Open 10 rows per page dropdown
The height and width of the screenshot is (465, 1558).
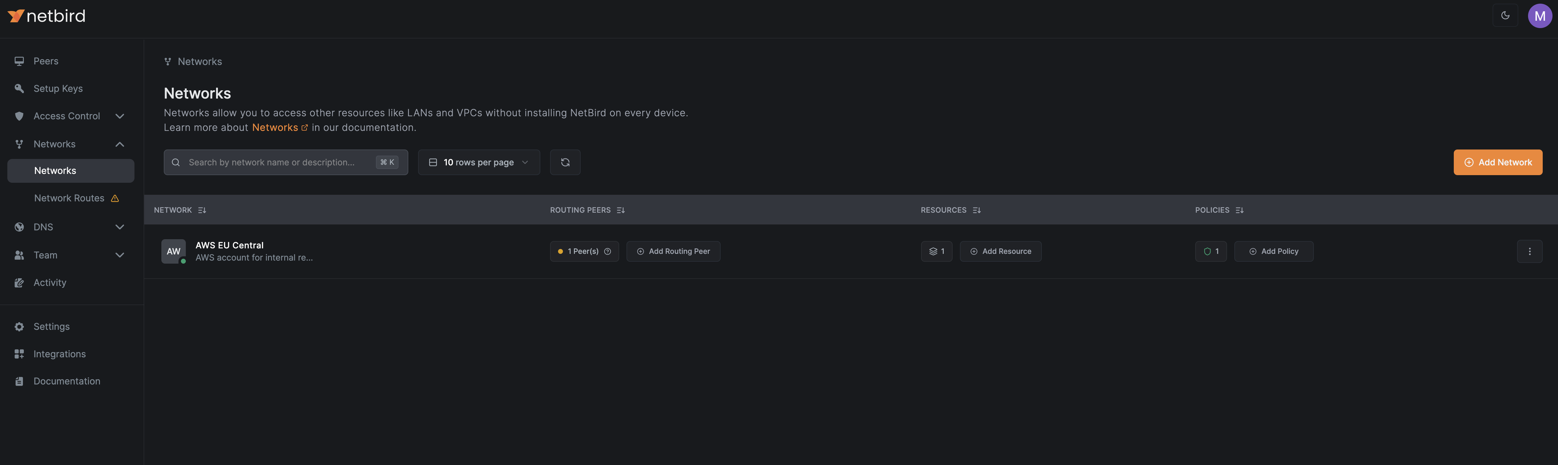pyautogui.click(x=478, y=162)
